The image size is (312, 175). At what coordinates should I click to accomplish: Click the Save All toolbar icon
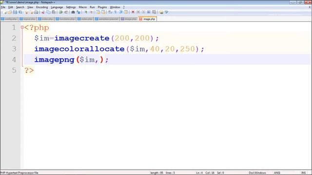[20, 12]
